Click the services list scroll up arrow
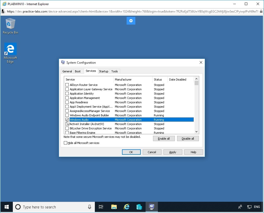The image size is (264, 213). click(x=196, y=79)
